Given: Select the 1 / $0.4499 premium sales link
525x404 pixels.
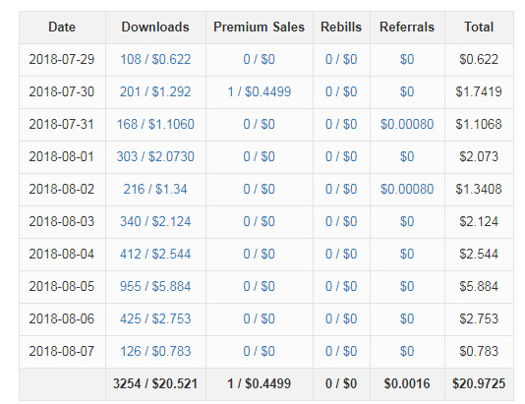Looking at the screenshot, I should click(260, 91).
